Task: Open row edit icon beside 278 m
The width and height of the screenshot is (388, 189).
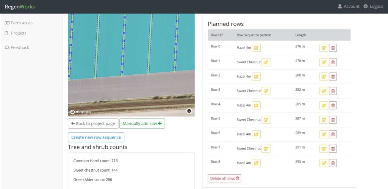Action: (324, 62)
